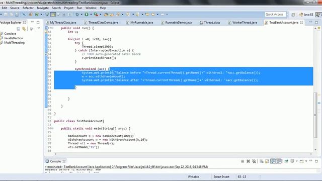Click the Quick Access search field

[275, 15]
